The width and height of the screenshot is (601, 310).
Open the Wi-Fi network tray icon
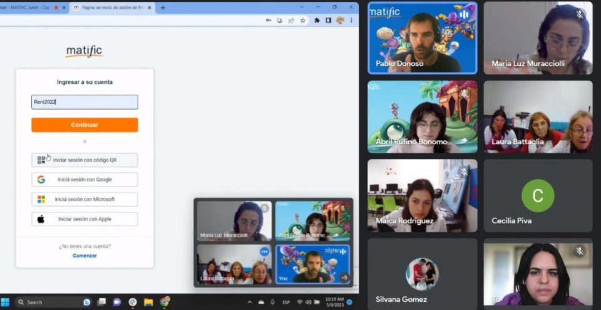point(300,302)
